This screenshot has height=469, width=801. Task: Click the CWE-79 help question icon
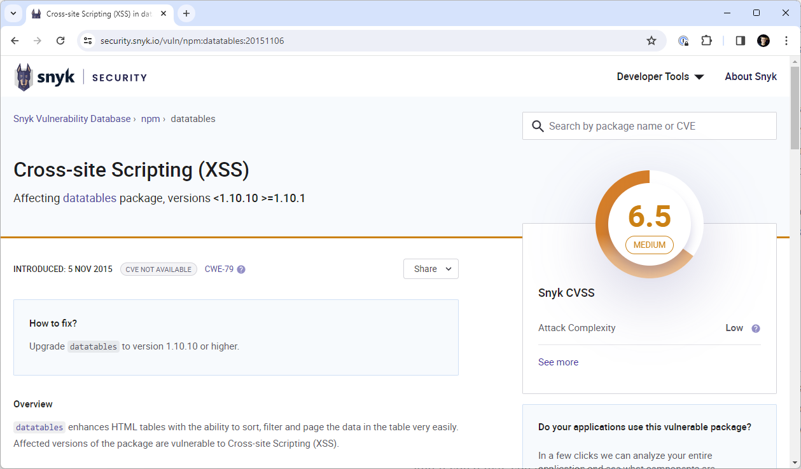[x=241, y=269]
